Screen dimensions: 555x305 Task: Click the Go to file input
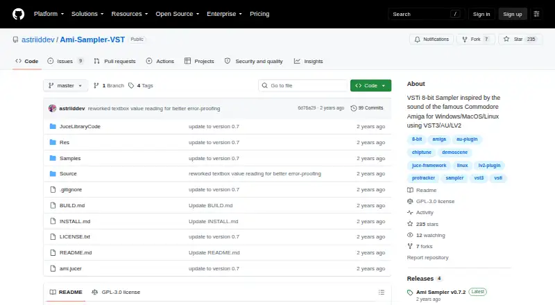click(303, 86)
